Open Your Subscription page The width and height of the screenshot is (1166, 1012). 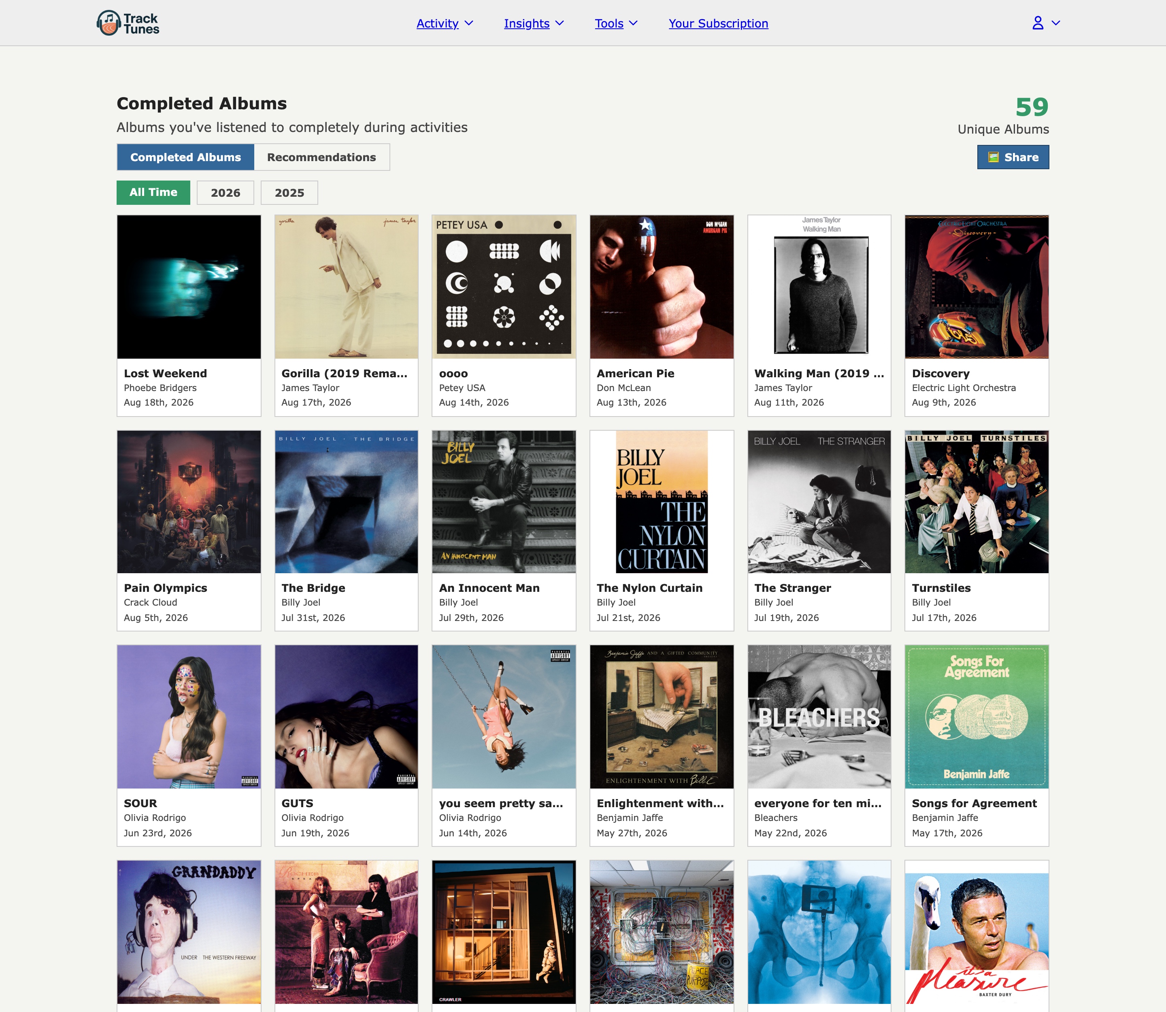tap(719, 23)
